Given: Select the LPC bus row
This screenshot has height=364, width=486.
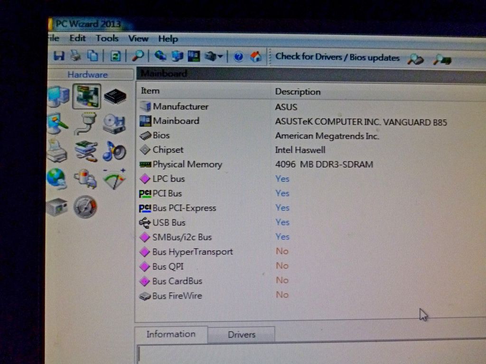Looking at the screenshot, I should pos(311,179).
